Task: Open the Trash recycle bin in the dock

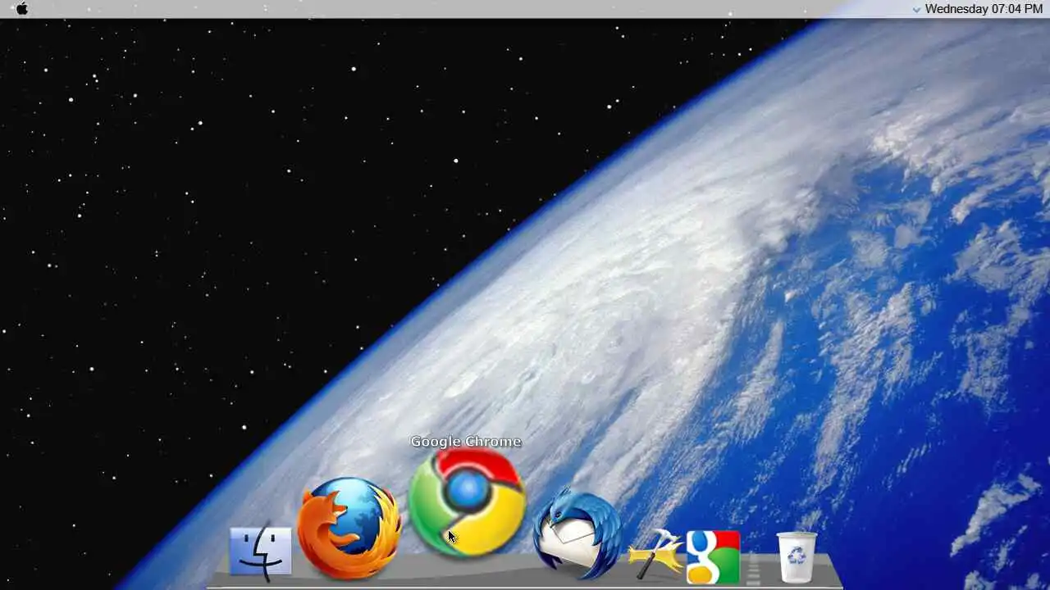Action: click(x=797, y=557)
